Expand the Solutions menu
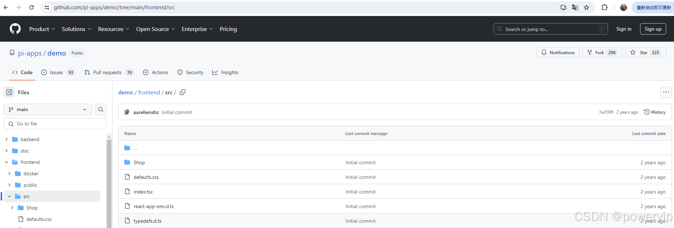 [x=76, y=29]
